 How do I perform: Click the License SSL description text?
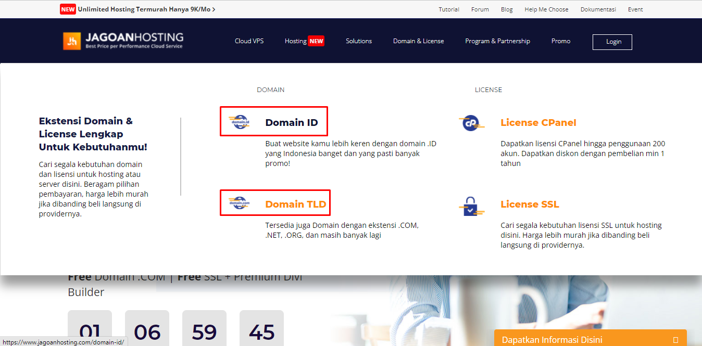pos(581,235)
